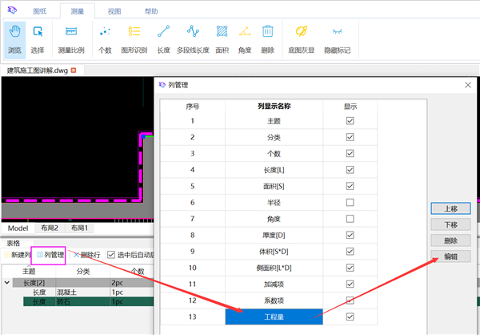Click the 图形识别 recognition tool
Screen dimensions: 480x335
(x=134, y=39)
